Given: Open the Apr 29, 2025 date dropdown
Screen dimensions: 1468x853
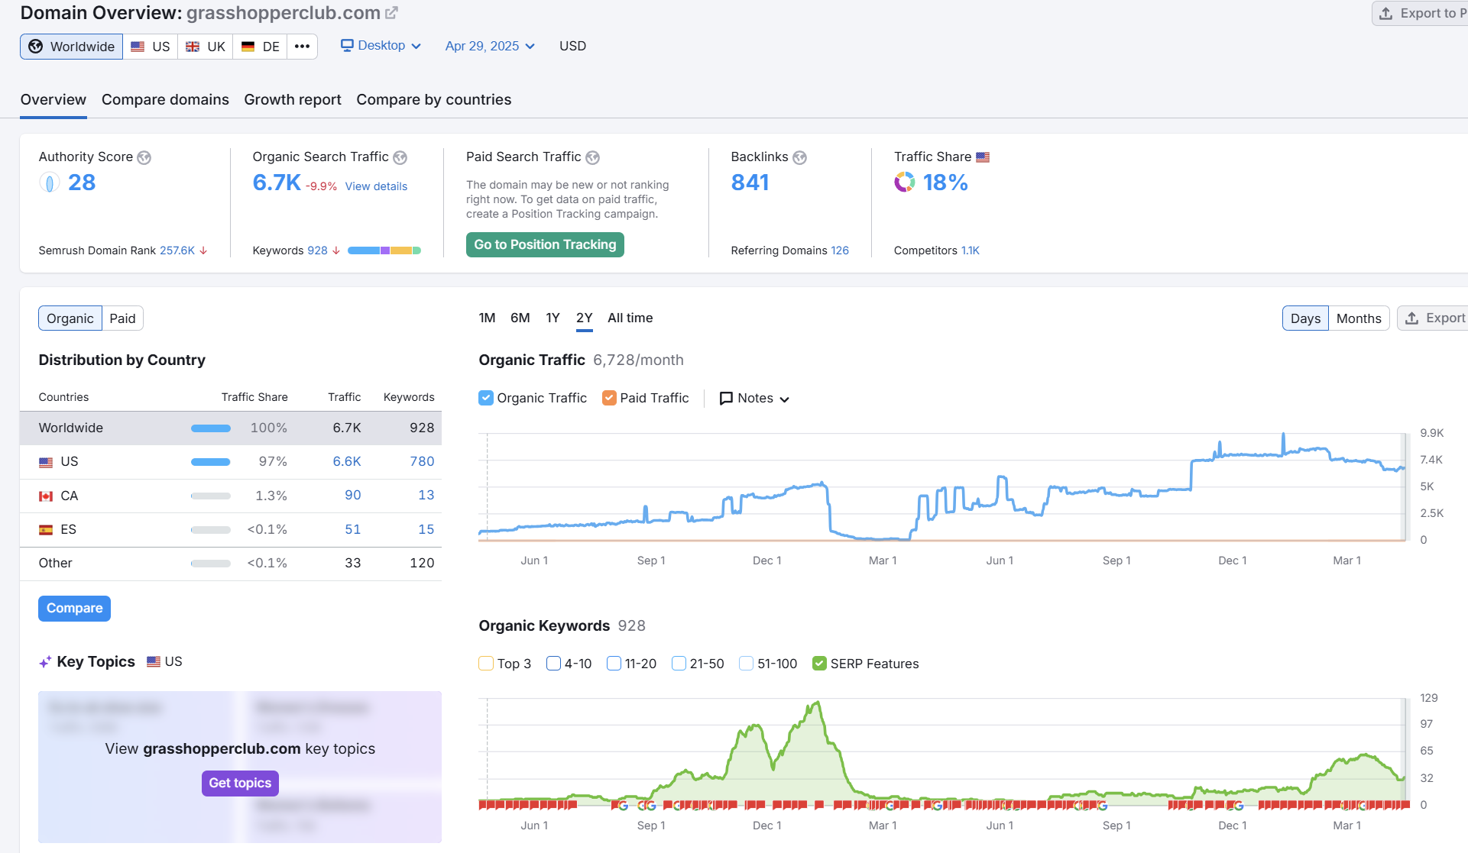Looking at the screenshot, I should point(490,46).
